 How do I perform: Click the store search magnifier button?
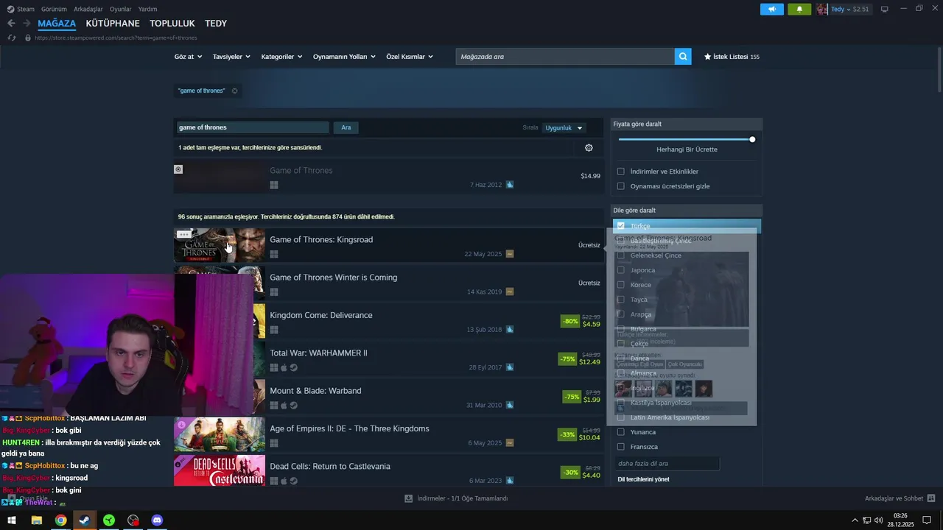click(683, 57)
